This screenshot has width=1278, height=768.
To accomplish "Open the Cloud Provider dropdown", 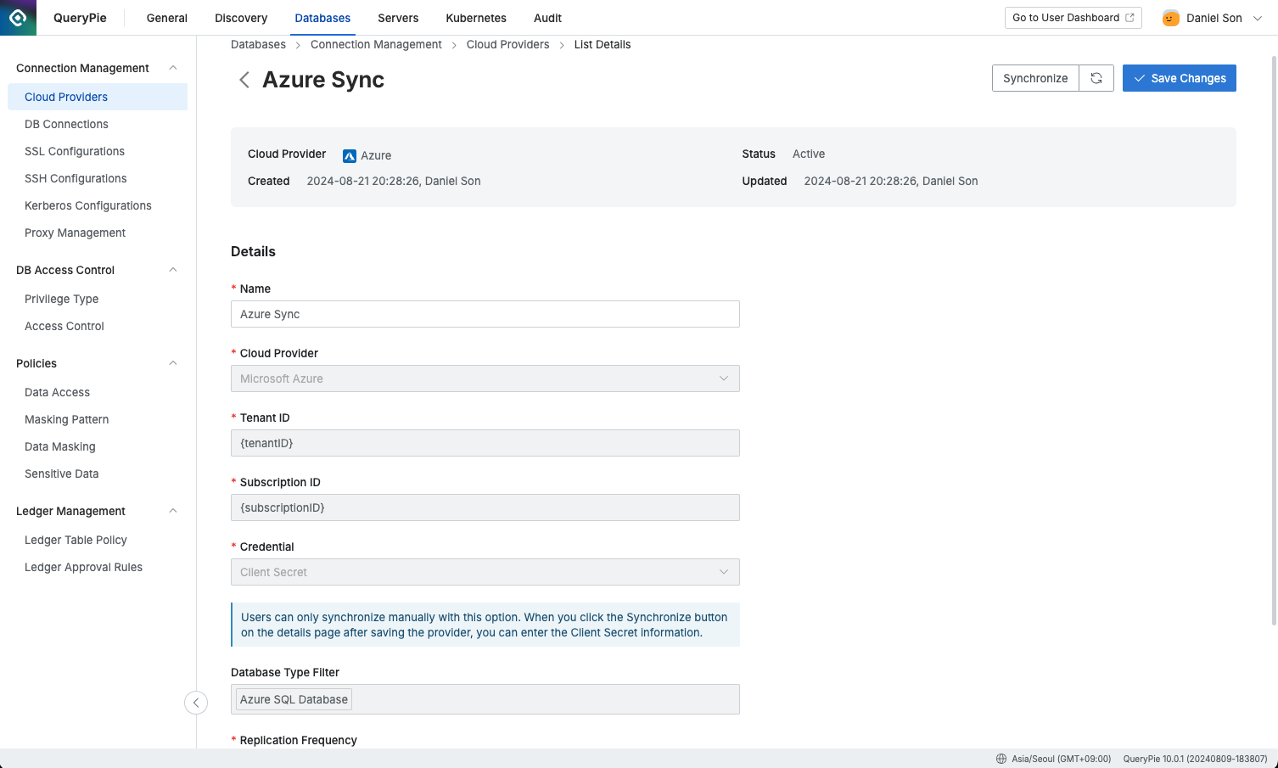I will pyautogui.click(x=485, y=378).
